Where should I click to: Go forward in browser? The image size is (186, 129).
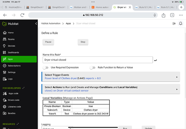[x=14, y=15]
